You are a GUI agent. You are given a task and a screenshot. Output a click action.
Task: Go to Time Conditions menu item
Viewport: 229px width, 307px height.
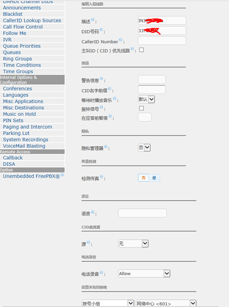point(22,65)
